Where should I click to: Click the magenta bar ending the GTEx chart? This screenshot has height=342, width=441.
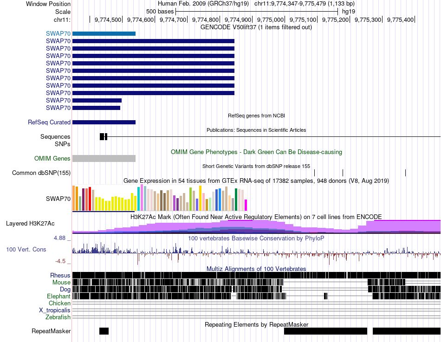pos(246,205)
